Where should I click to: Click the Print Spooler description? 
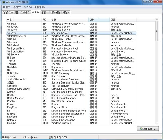[58, 76]
